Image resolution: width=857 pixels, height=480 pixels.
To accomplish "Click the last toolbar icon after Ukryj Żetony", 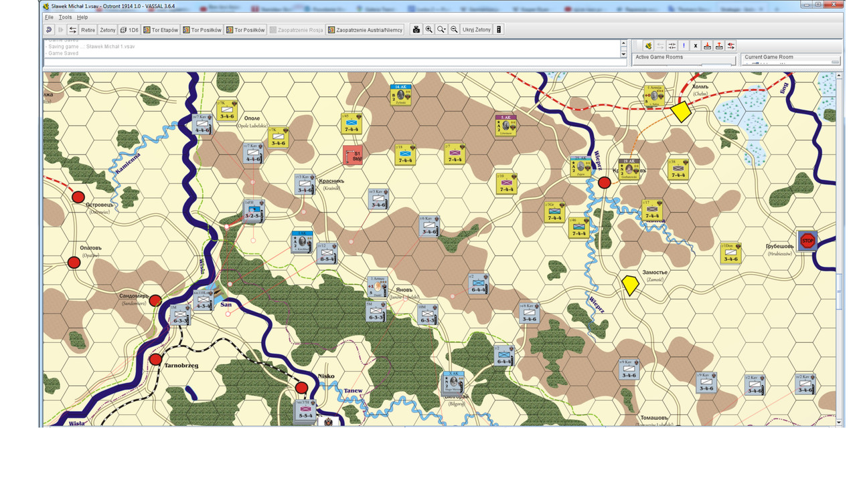I will click(499, 29).
